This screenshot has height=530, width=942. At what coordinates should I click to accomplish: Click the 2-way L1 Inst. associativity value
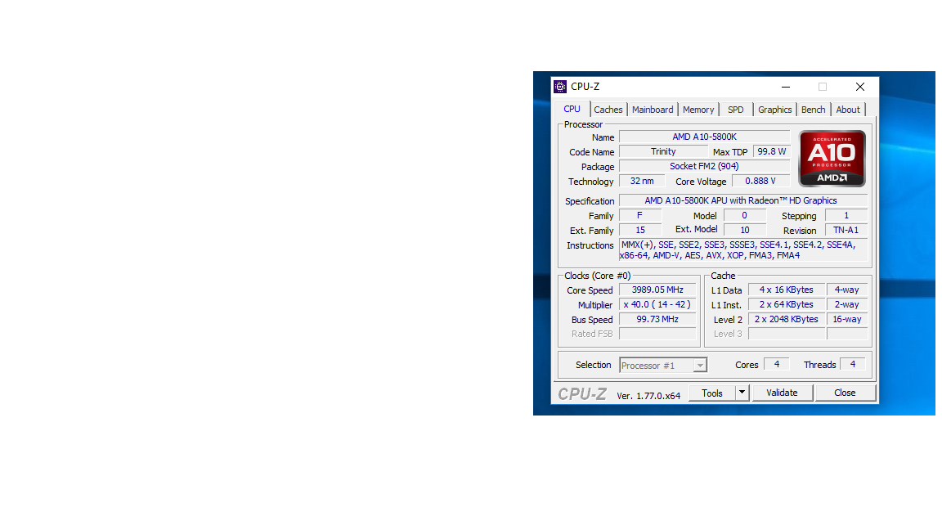pyautogui.click(x=847, y=304)
